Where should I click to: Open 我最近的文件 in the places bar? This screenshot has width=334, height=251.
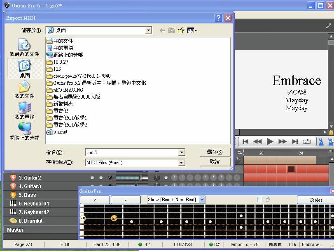click(x=24, y=47)
